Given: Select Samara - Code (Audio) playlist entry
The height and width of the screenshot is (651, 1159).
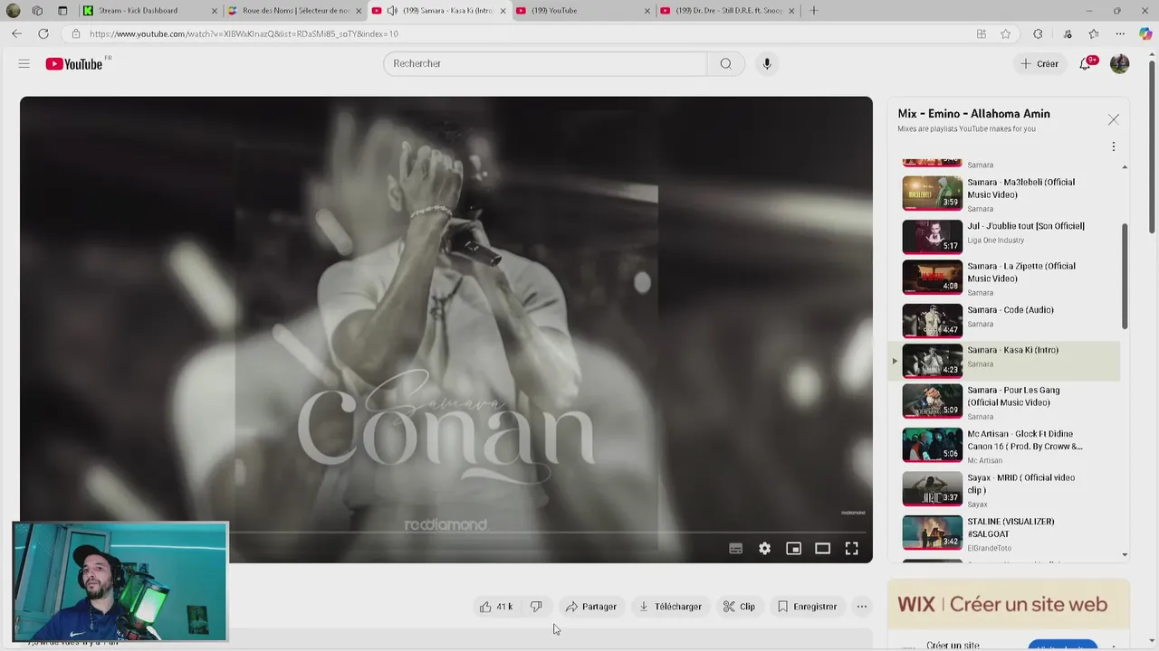Looking at the screenshot, I should tap(1005, 319).
